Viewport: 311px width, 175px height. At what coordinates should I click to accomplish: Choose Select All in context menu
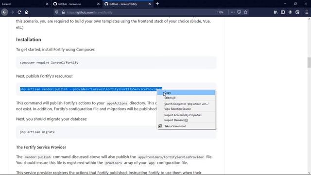(x=187, y=98)
